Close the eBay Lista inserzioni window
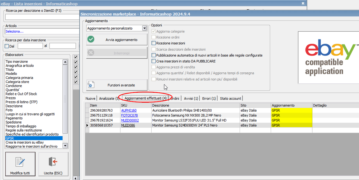 (x=303, y=4)
